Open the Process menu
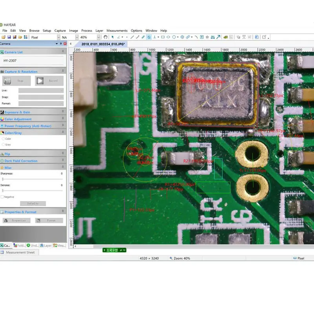Screen dimensions: 314x314 click(x=87, y=31)
